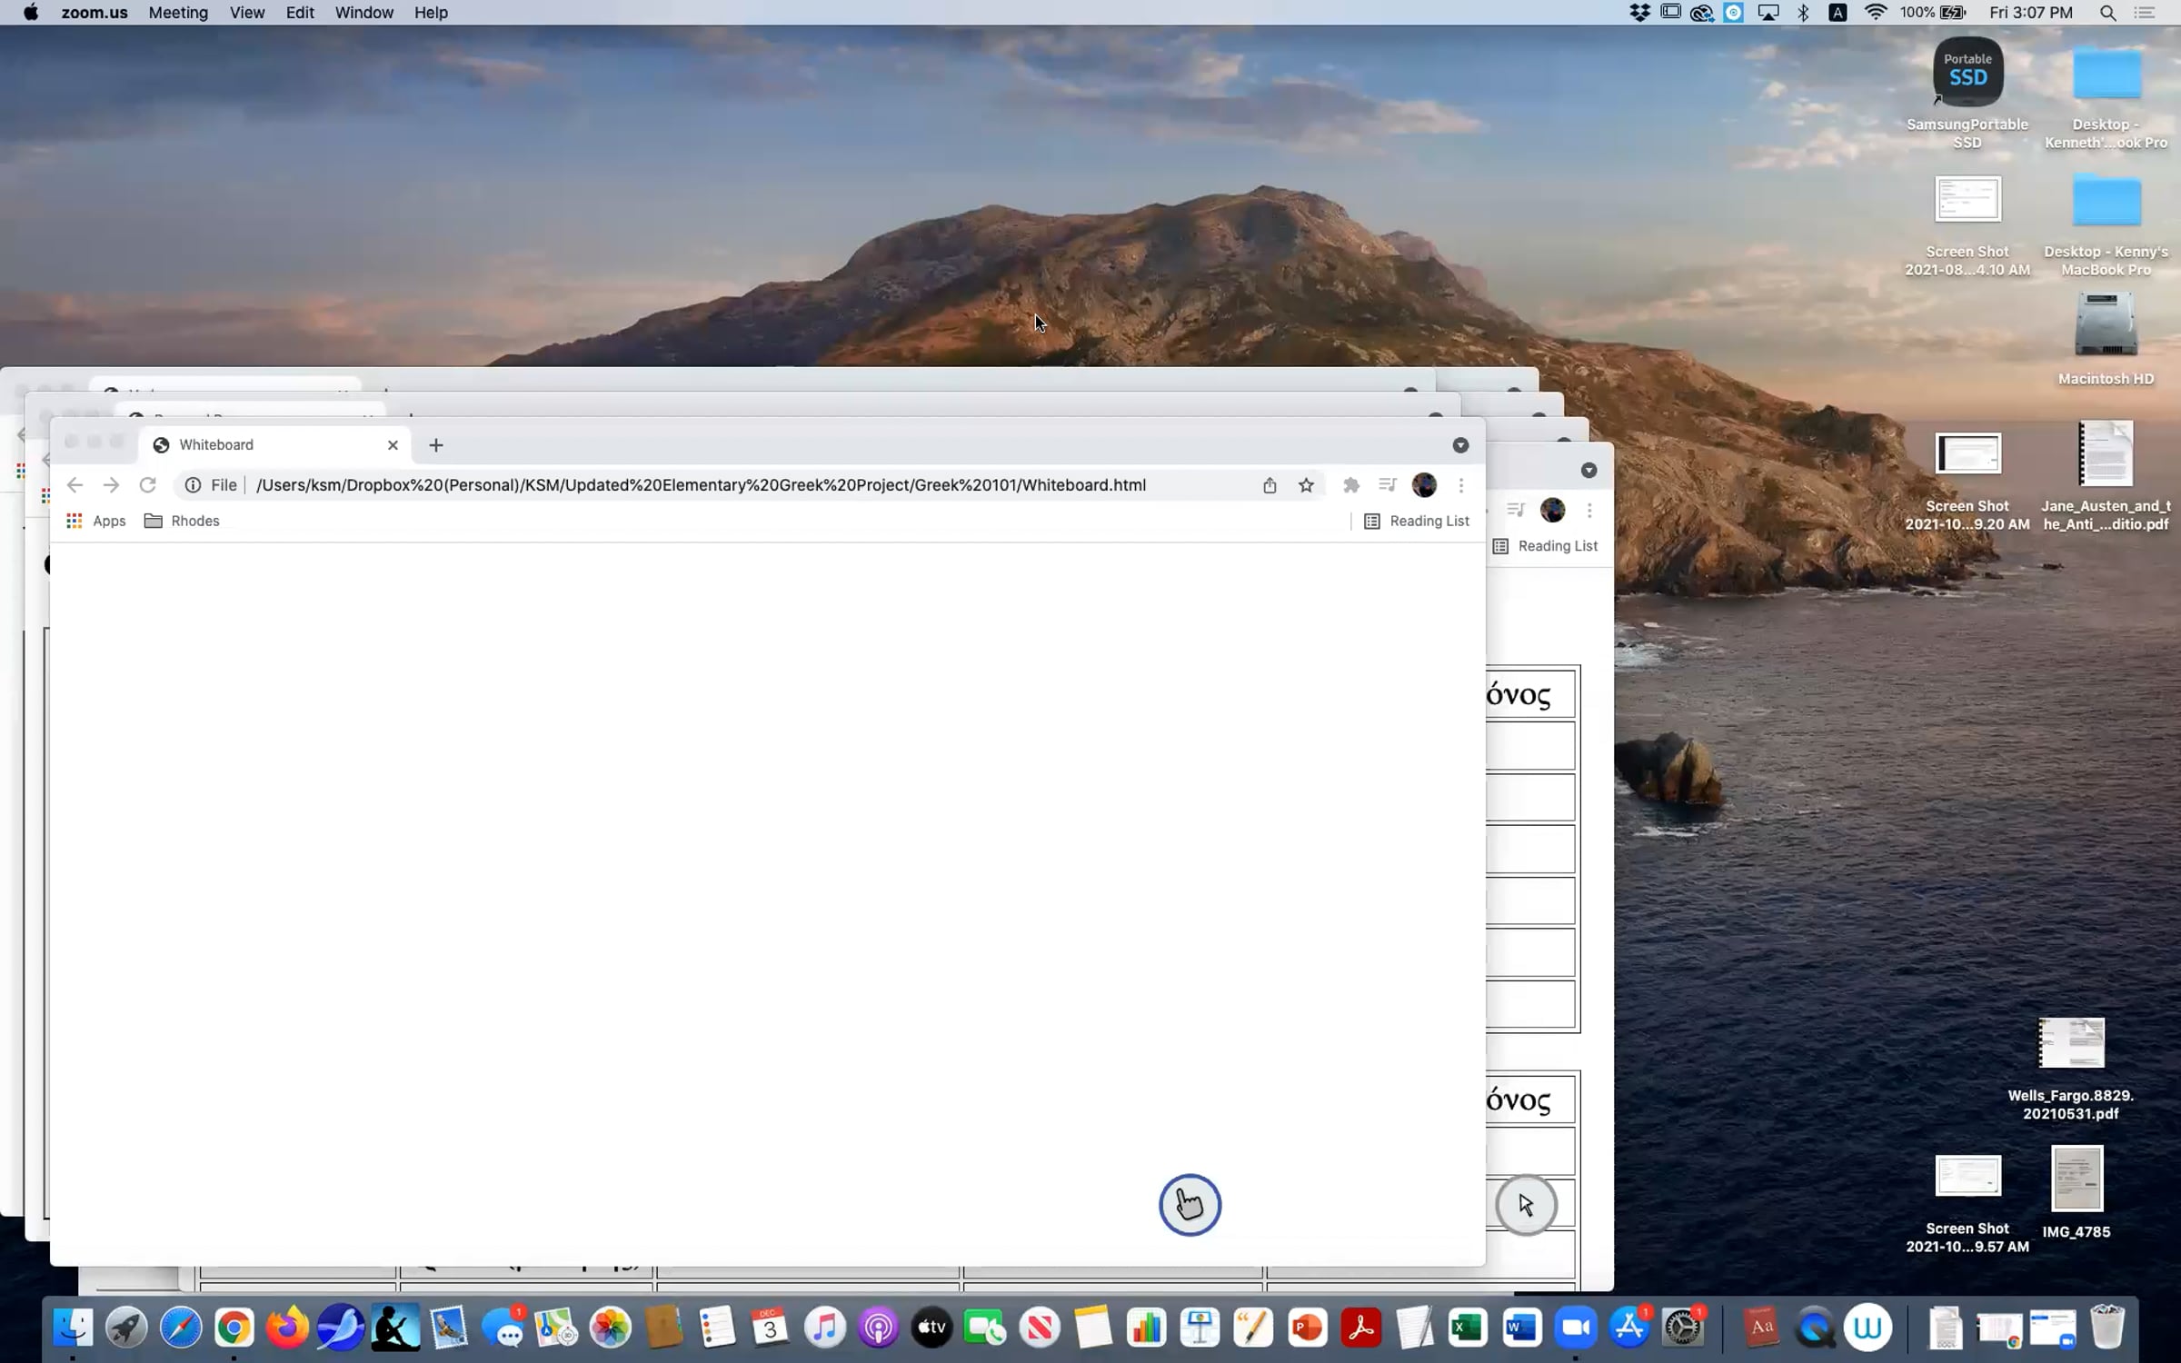
Task: Launch Microsoft Excel from the Dock
Action: [x=1468, y=1328]
